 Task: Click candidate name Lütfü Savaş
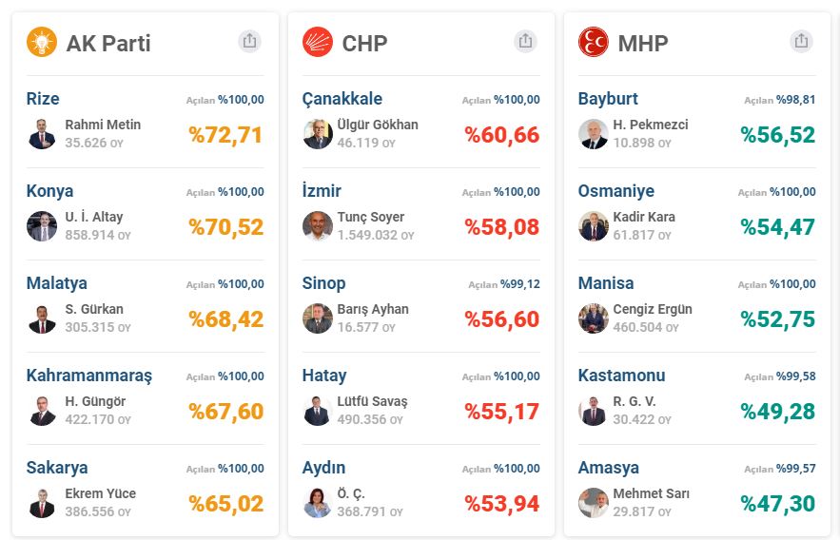coord(372,401)
